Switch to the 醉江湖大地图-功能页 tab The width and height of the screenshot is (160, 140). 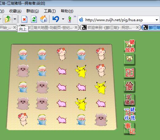tap(49, 27)
